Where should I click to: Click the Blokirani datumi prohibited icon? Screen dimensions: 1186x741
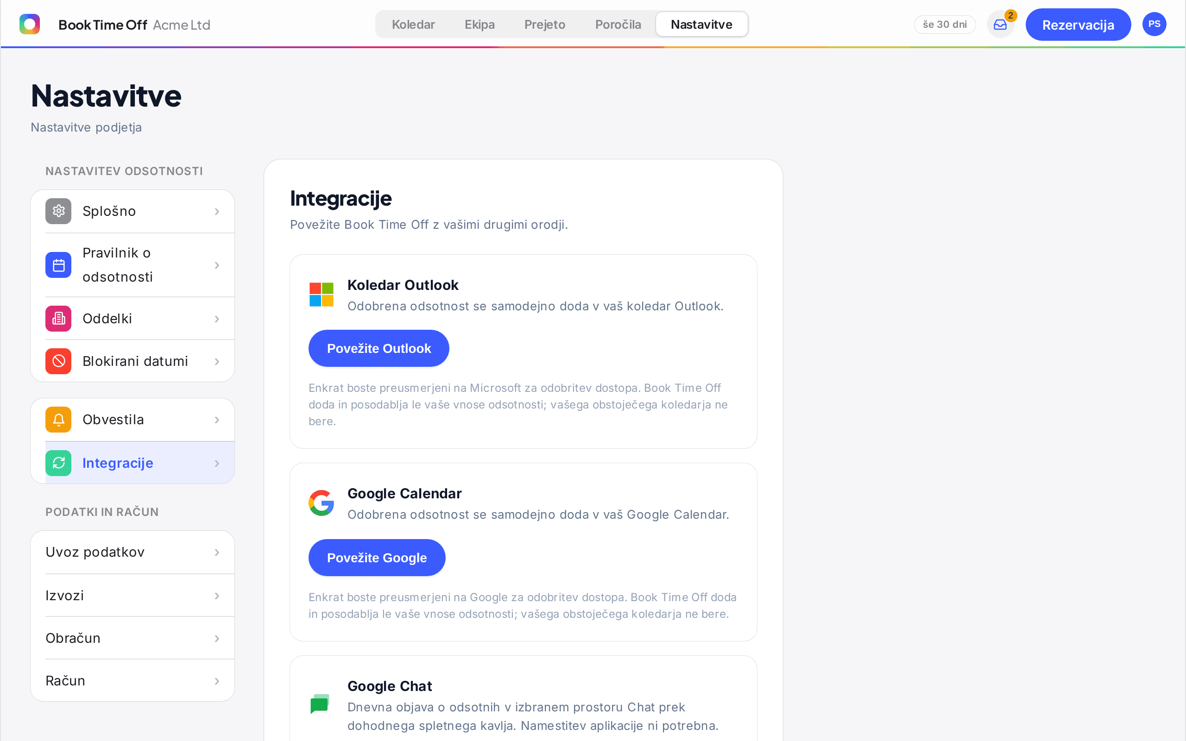[x=58, y=361]
